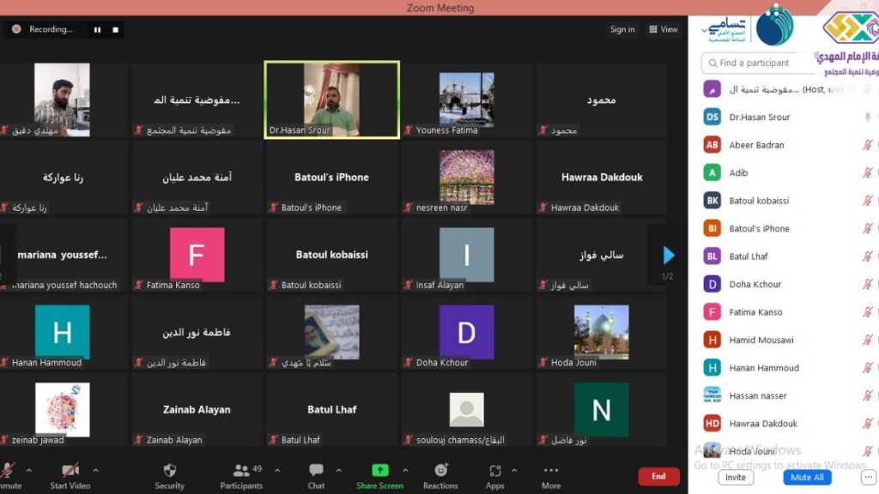
Task: Open the Reactions menu
Action: 440,471
